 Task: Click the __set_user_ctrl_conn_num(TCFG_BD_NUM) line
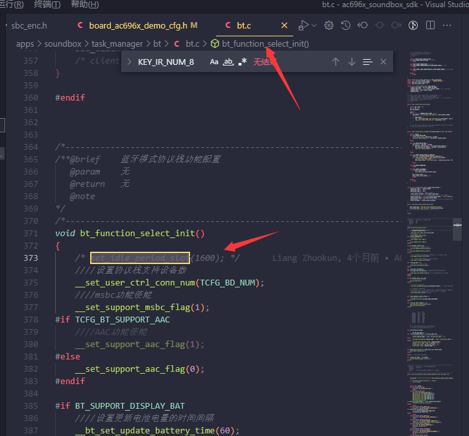coord(169,283)
